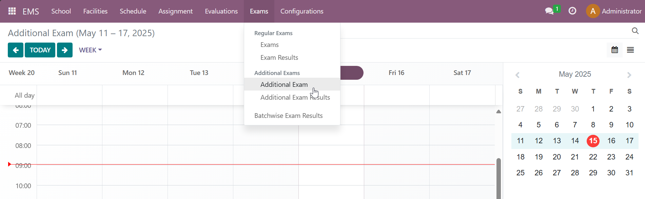Select day 22 in mini calendar
The width and height of the screenshot is (645, 199).
coord(593,157)
